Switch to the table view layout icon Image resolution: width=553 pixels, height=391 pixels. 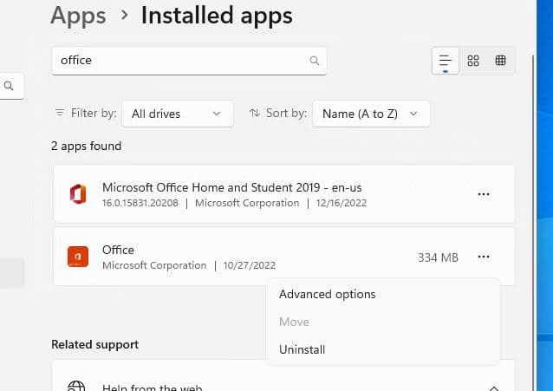point(500,61)
